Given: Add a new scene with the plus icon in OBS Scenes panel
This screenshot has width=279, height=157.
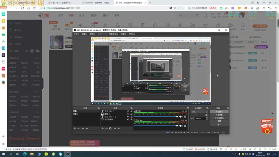Looking at the screenshot, I should pos(75,128).
